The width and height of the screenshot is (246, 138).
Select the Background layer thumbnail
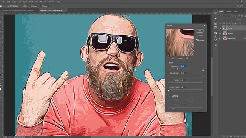pyautogui.click(x=225, y=38)
